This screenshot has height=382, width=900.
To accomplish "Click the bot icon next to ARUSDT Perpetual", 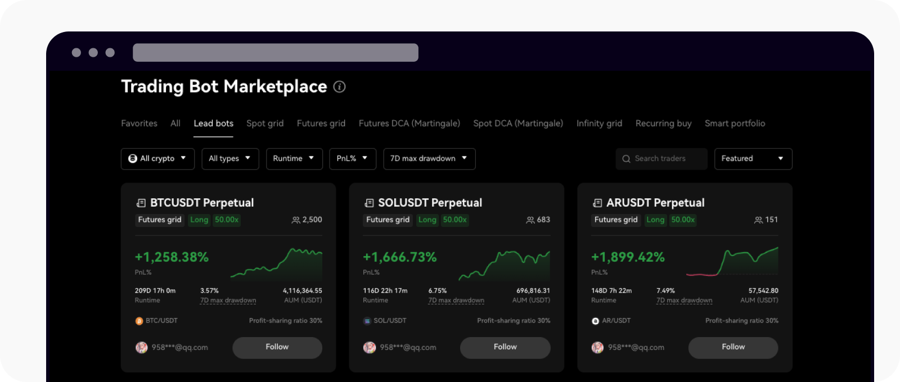I will click(x=597, y=203).
